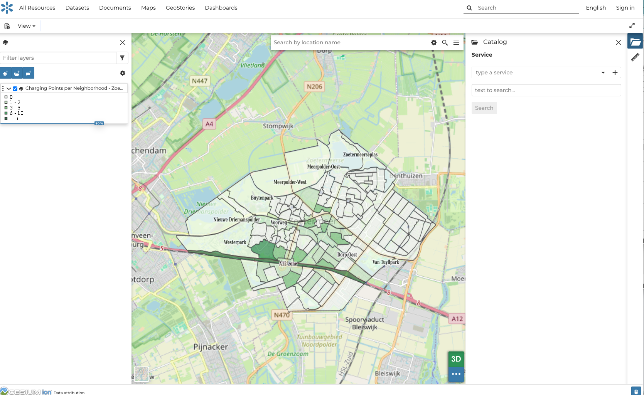The image size is (644, 395).
Task: Click the Zoetermeerseplas label on the map
Action: 360,155
